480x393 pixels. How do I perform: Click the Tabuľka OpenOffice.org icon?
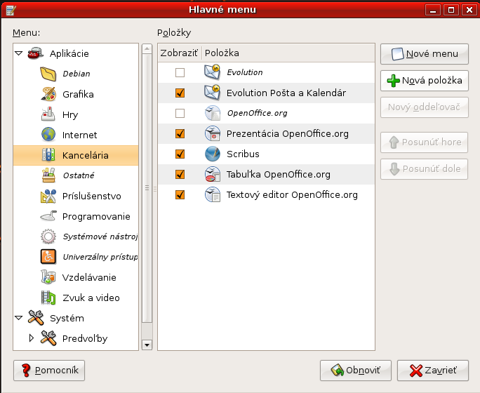click(213, 174)
